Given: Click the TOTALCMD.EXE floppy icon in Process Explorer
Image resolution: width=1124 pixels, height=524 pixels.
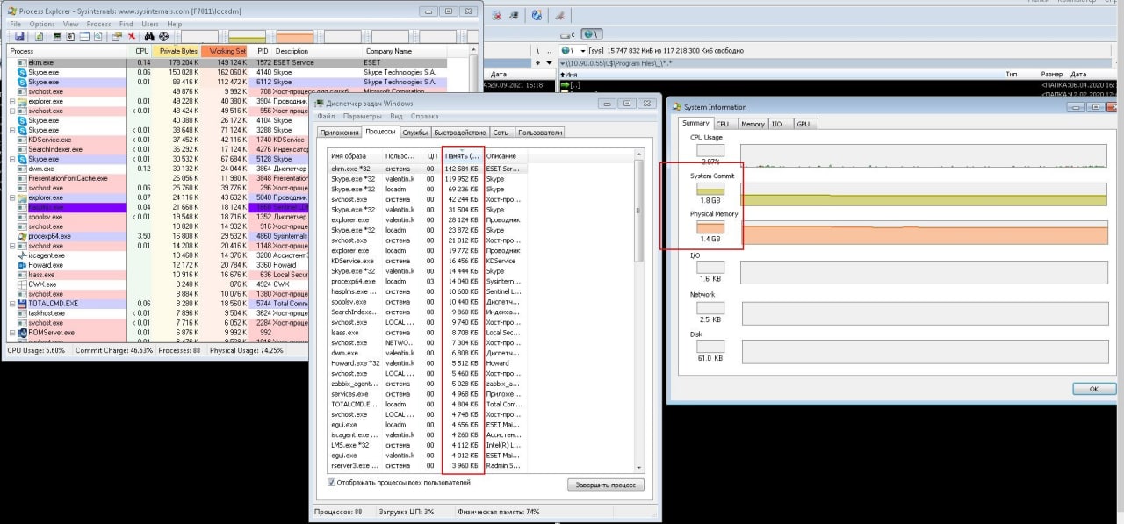Looking at the screenshot, I should [22, 303].
